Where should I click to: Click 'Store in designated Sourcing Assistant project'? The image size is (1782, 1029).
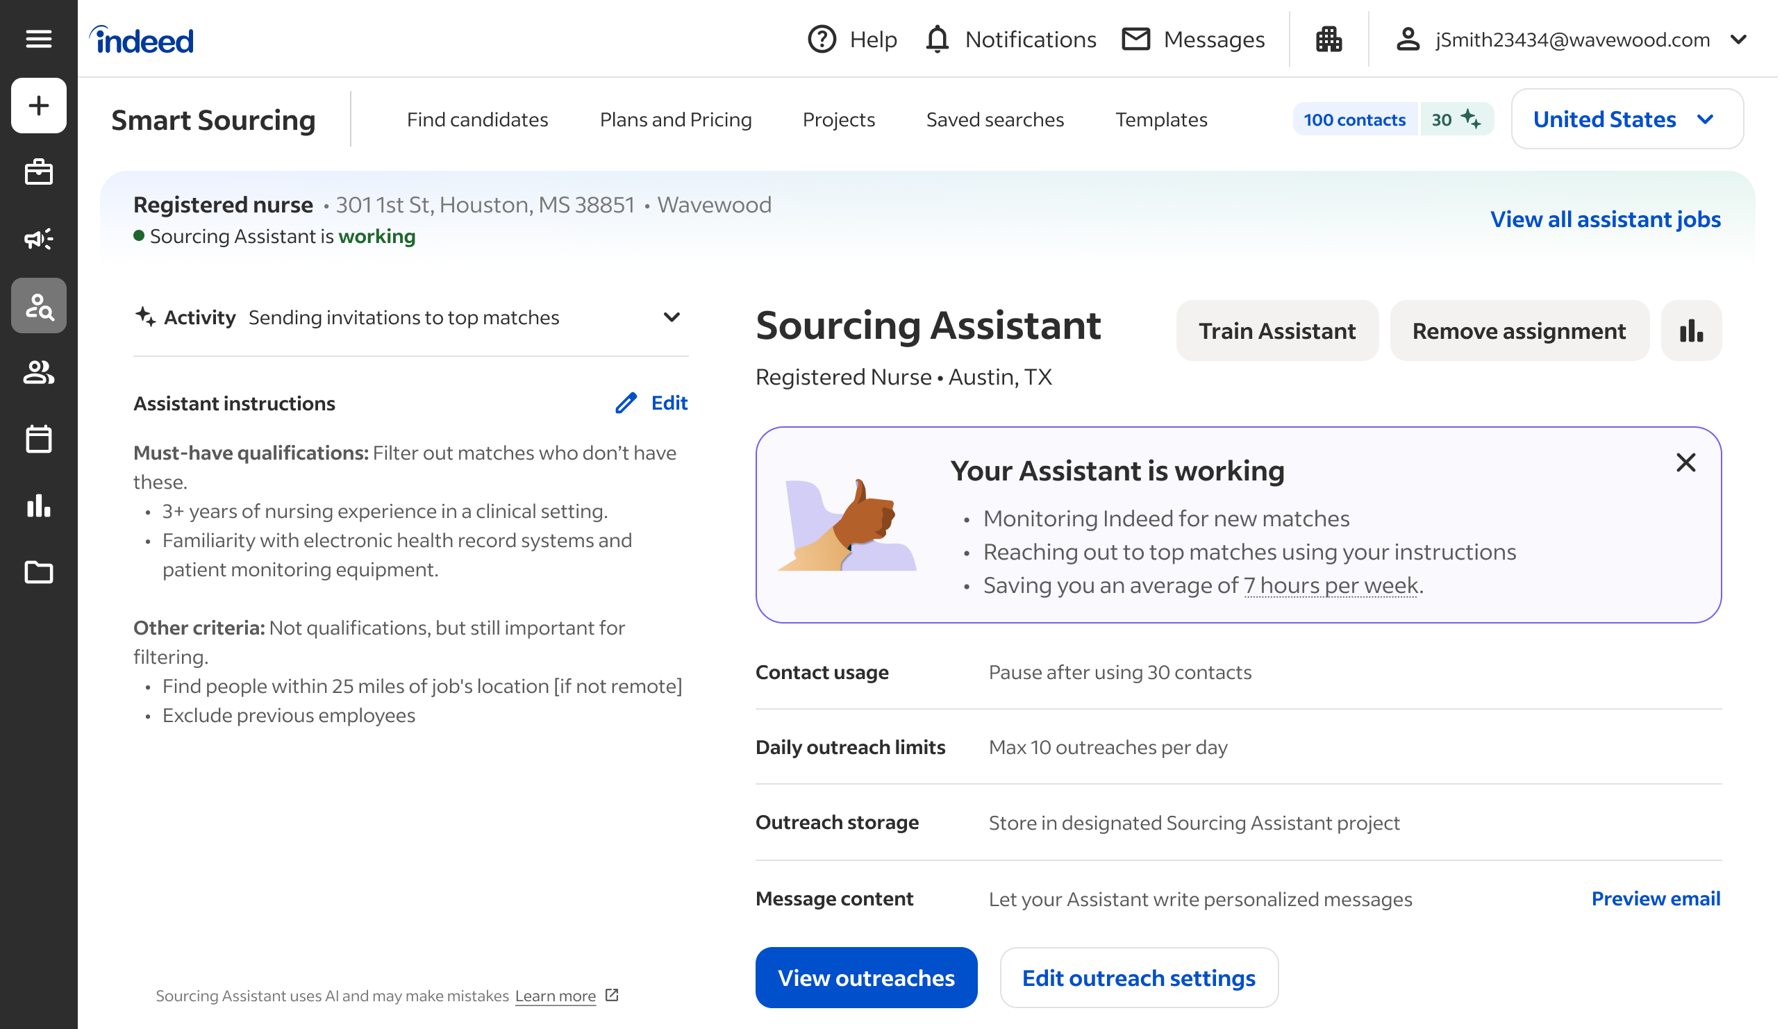[x=1193, y=822]
